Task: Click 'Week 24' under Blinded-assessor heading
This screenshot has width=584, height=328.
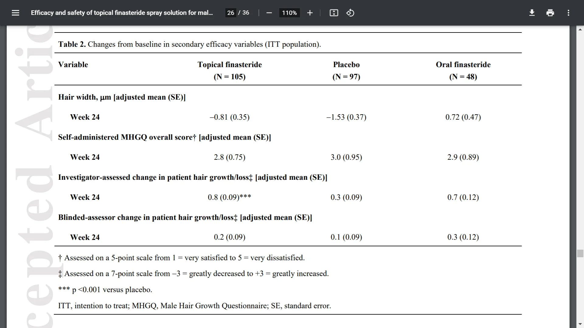Action: pyautogui.click(x=85, y=237)
